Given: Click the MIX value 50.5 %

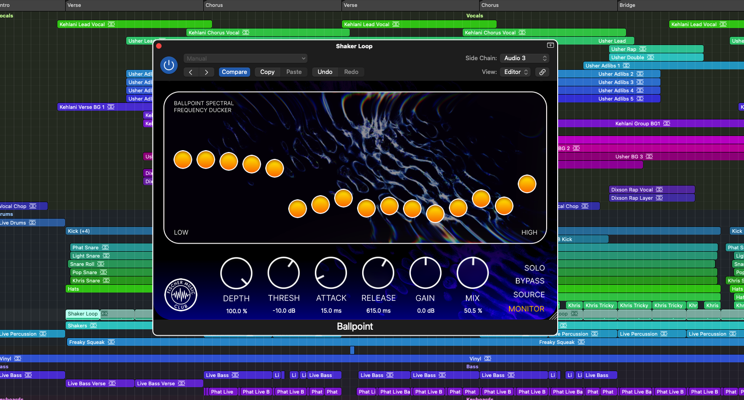Looking at the screenshot, I should pyautogui.click(x=473, y=310).
